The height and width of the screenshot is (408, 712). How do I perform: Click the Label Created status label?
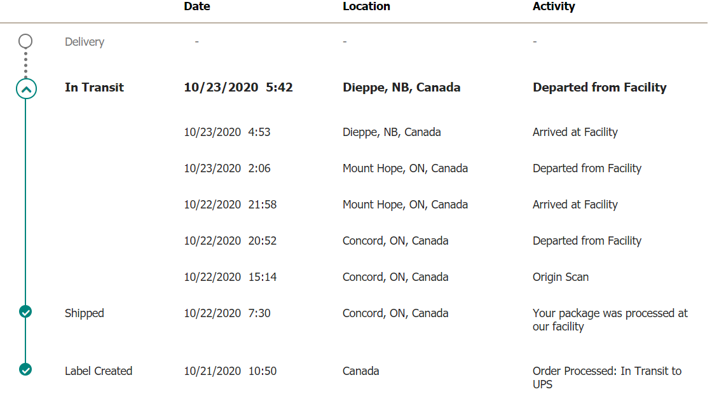coord(99,371)
